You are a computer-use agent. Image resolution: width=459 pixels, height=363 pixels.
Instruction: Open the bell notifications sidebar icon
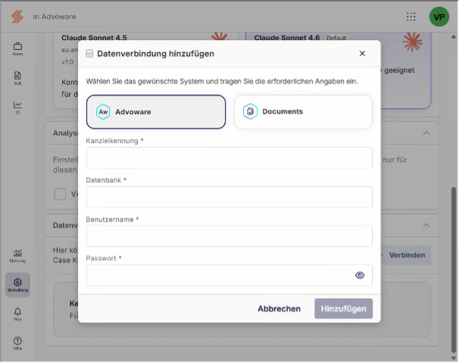17,314
